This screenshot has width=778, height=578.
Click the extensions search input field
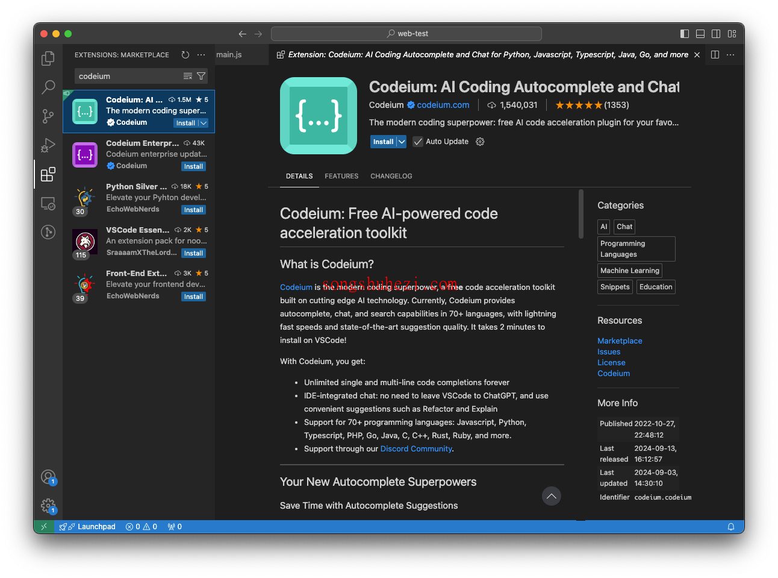129,76
